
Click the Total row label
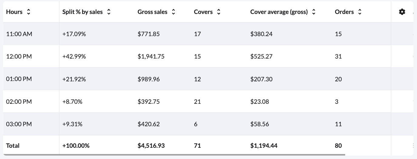(13, 146)
